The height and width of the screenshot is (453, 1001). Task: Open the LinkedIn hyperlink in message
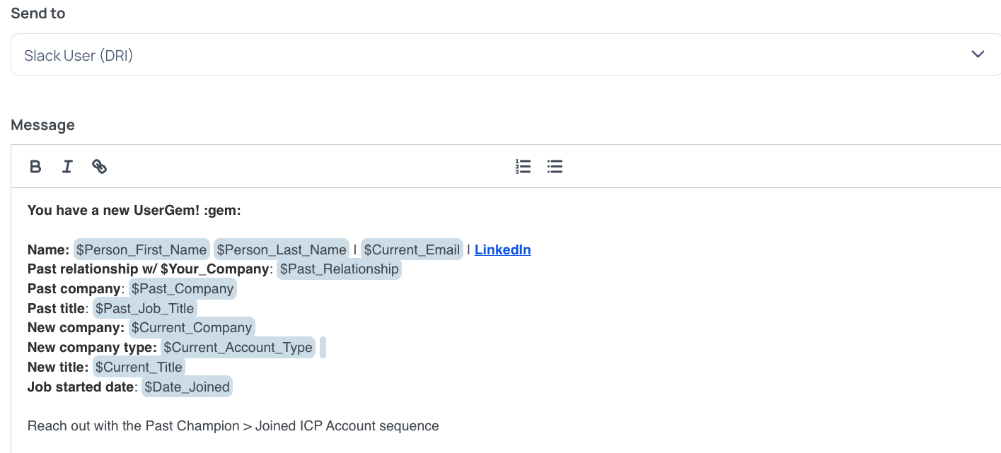502,249
